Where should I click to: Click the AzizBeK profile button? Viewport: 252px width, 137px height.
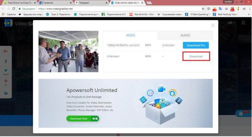(228, 2)
